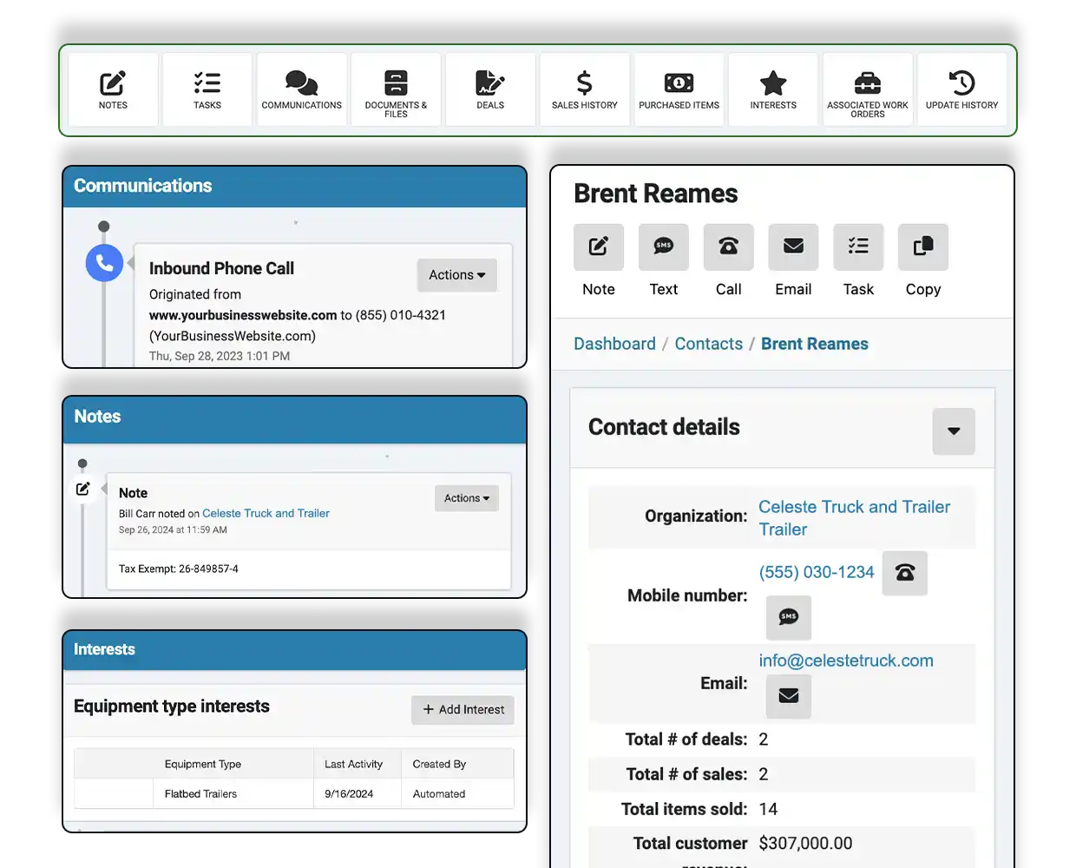Go to Contacts in breadcrumb

[x=708, y=344]
